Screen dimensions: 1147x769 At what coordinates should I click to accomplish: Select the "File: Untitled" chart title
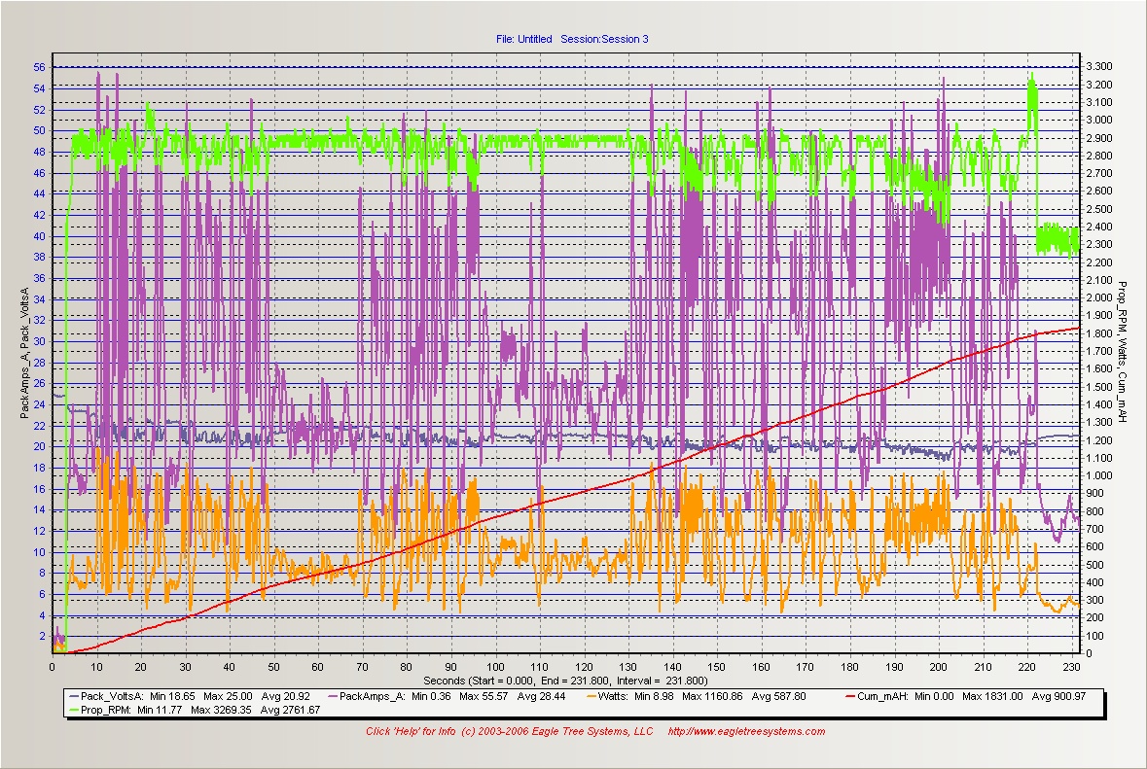(x=523, y=39)
